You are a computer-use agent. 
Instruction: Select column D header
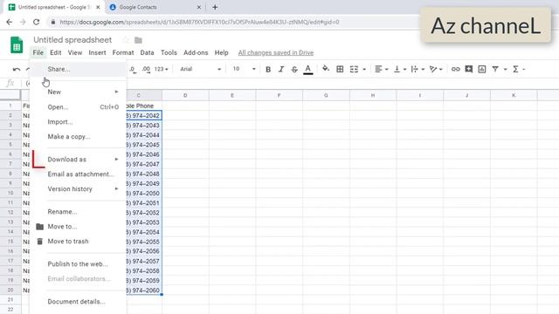click(185, 95)
